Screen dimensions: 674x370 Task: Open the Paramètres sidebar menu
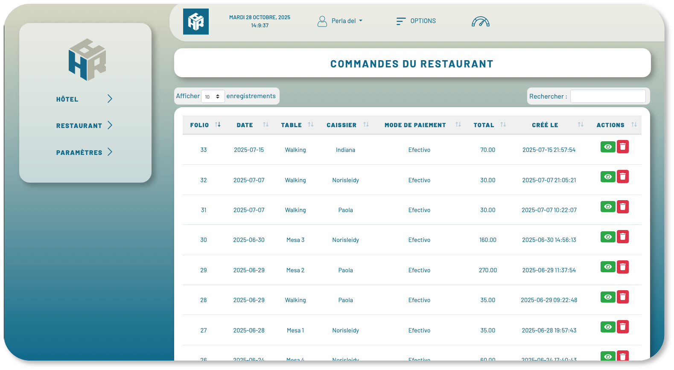(84, 152)
